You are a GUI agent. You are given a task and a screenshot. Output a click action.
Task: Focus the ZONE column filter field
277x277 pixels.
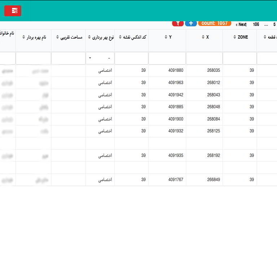[x=239, y=58]
